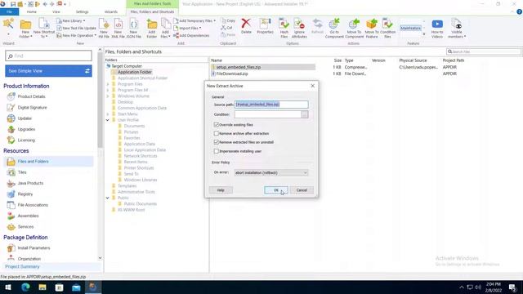Open the Import Files dropdown

[187, 28]
